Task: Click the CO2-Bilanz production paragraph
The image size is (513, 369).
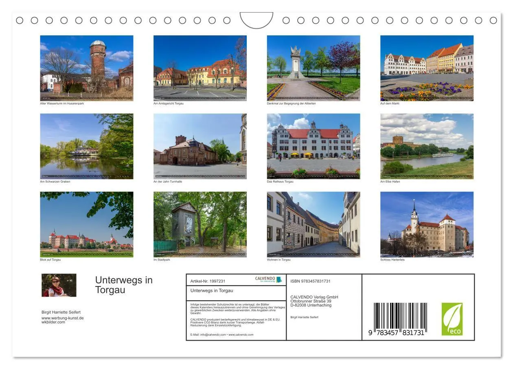Action: 235,322
